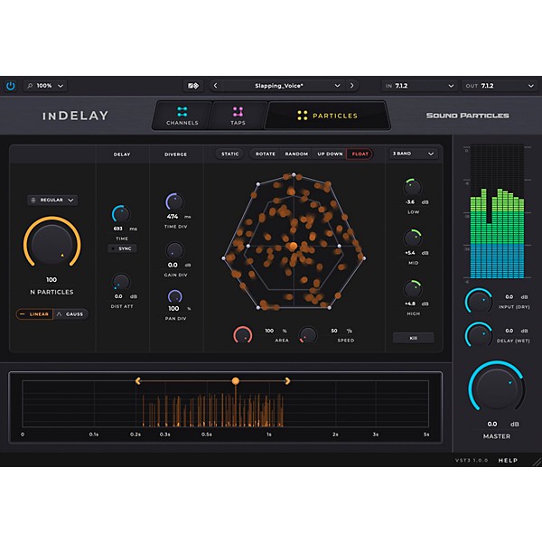Screen dimensions: 542x542
Task: Open the Slapping_Voice preset dropdown
Action: (284, 86)
